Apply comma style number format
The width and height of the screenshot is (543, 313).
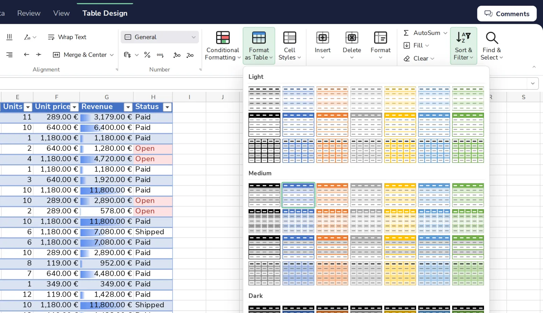[x=160, y=55]
